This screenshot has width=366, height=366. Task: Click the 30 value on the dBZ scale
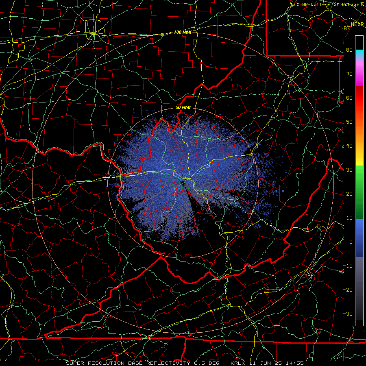349,170
